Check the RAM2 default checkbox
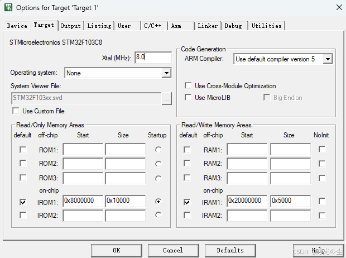 tap(187, 164)
